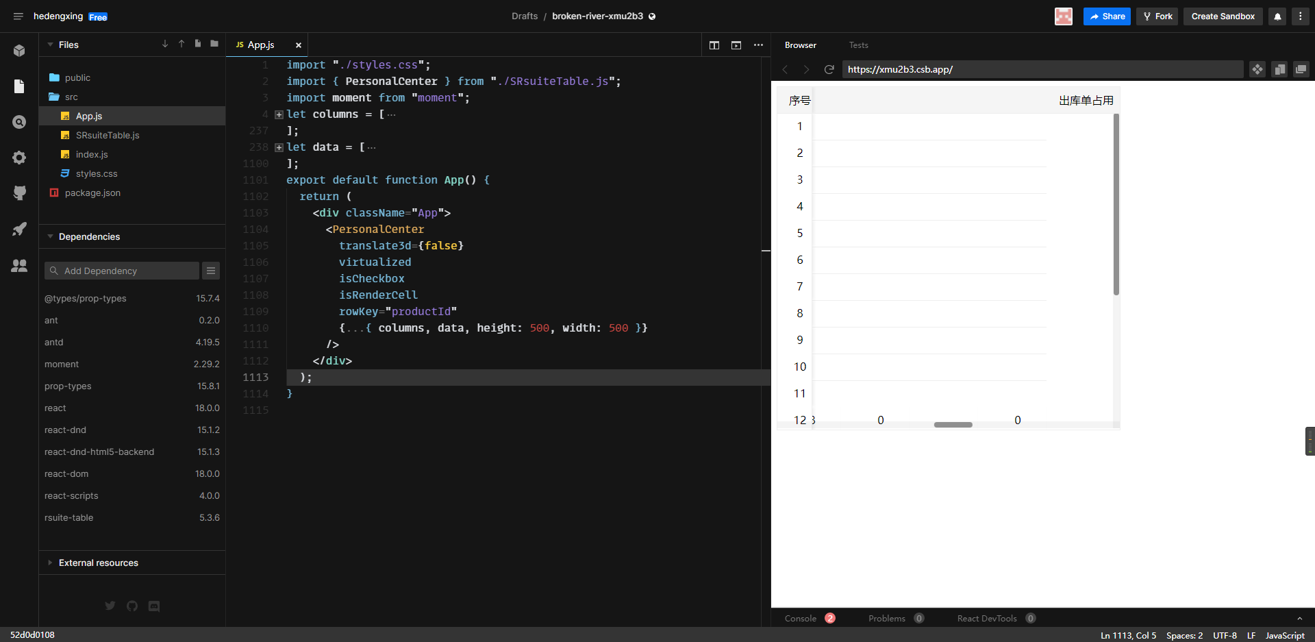Open the search panel
This screenshot has width=1315, height=642.
[x=19, y=122]
